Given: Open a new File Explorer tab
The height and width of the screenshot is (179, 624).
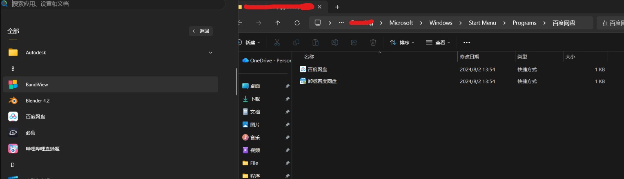Looking at the screenshot, I should coord(337,7).
